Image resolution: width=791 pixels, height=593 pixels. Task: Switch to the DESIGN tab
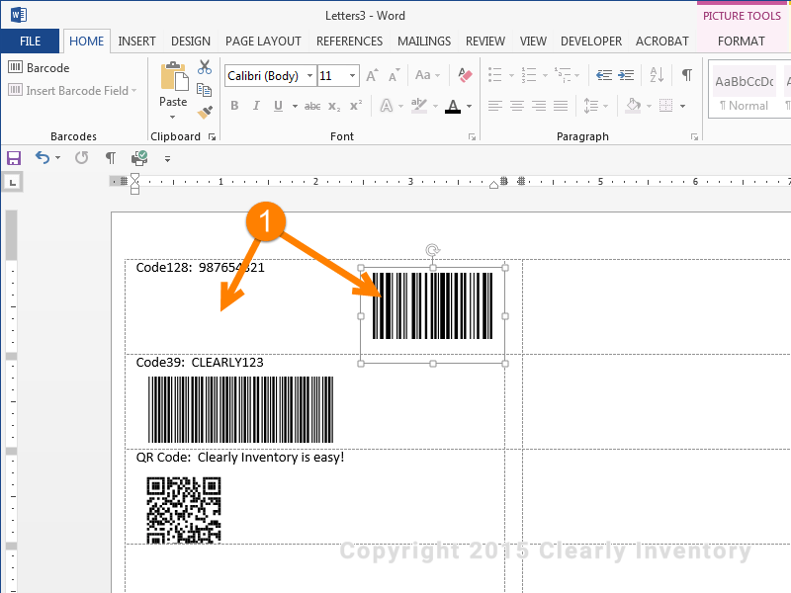click(x=191, y=42)
